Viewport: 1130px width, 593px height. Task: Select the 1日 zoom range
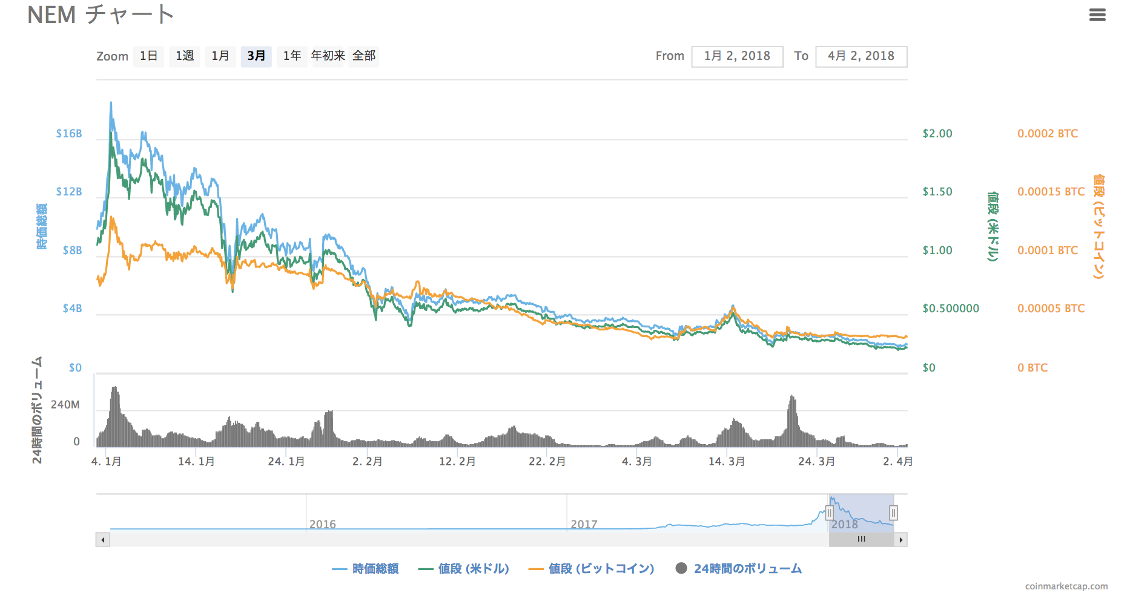coord(148,56)
